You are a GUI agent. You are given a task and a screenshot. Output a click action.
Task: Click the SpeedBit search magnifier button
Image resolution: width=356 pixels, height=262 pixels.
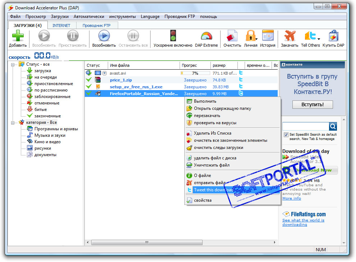[333, 126]
